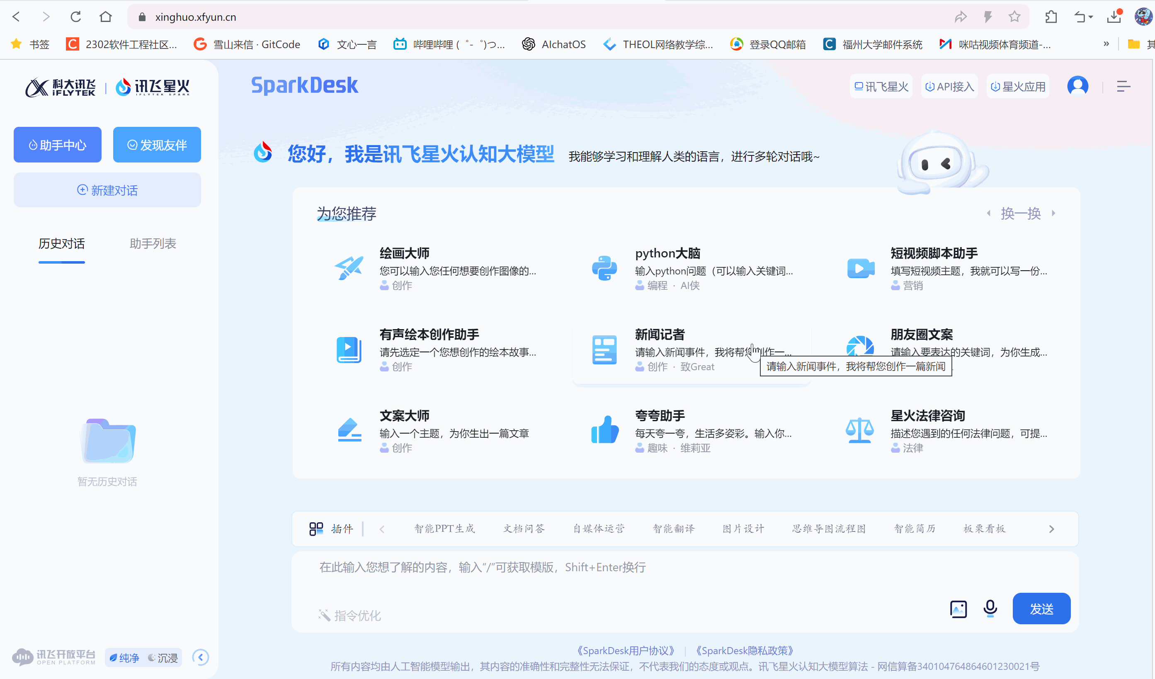Open the SparkDesk用户协议 link

[625, 650]
